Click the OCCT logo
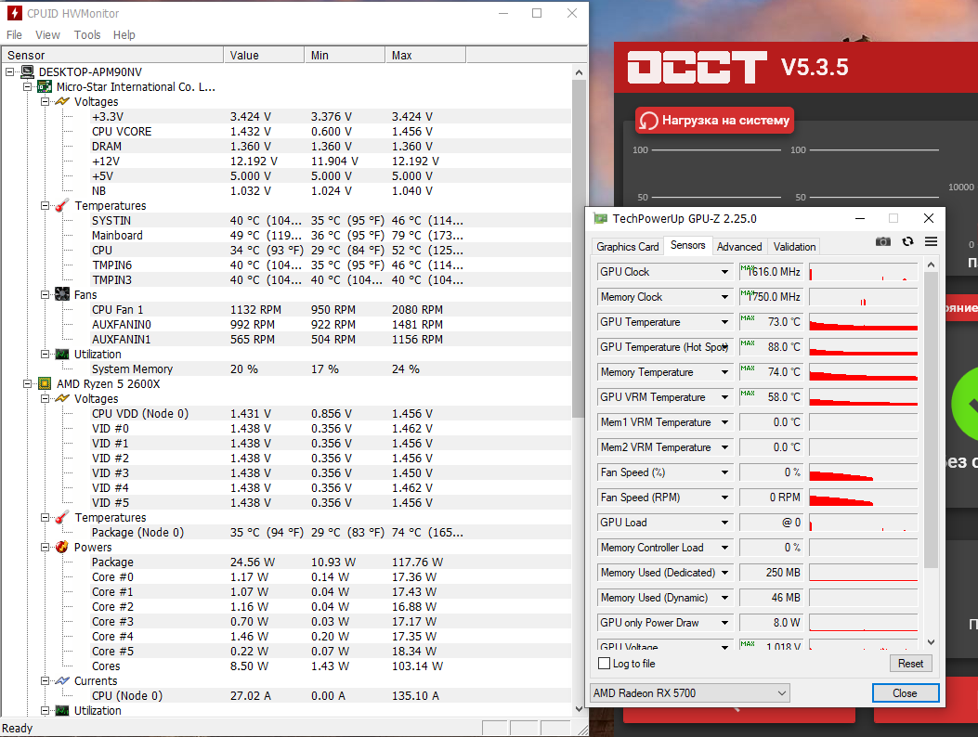The width and height of the screenshot is (978, 737). coord(697,67)
